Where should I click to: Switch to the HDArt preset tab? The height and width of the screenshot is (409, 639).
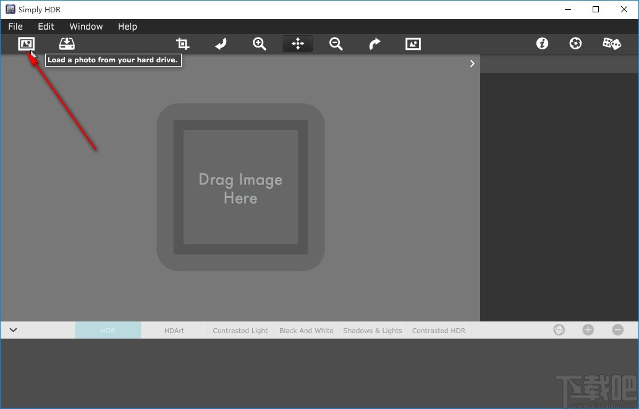coord(174,331)
